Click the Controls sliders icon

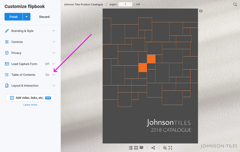7,42
